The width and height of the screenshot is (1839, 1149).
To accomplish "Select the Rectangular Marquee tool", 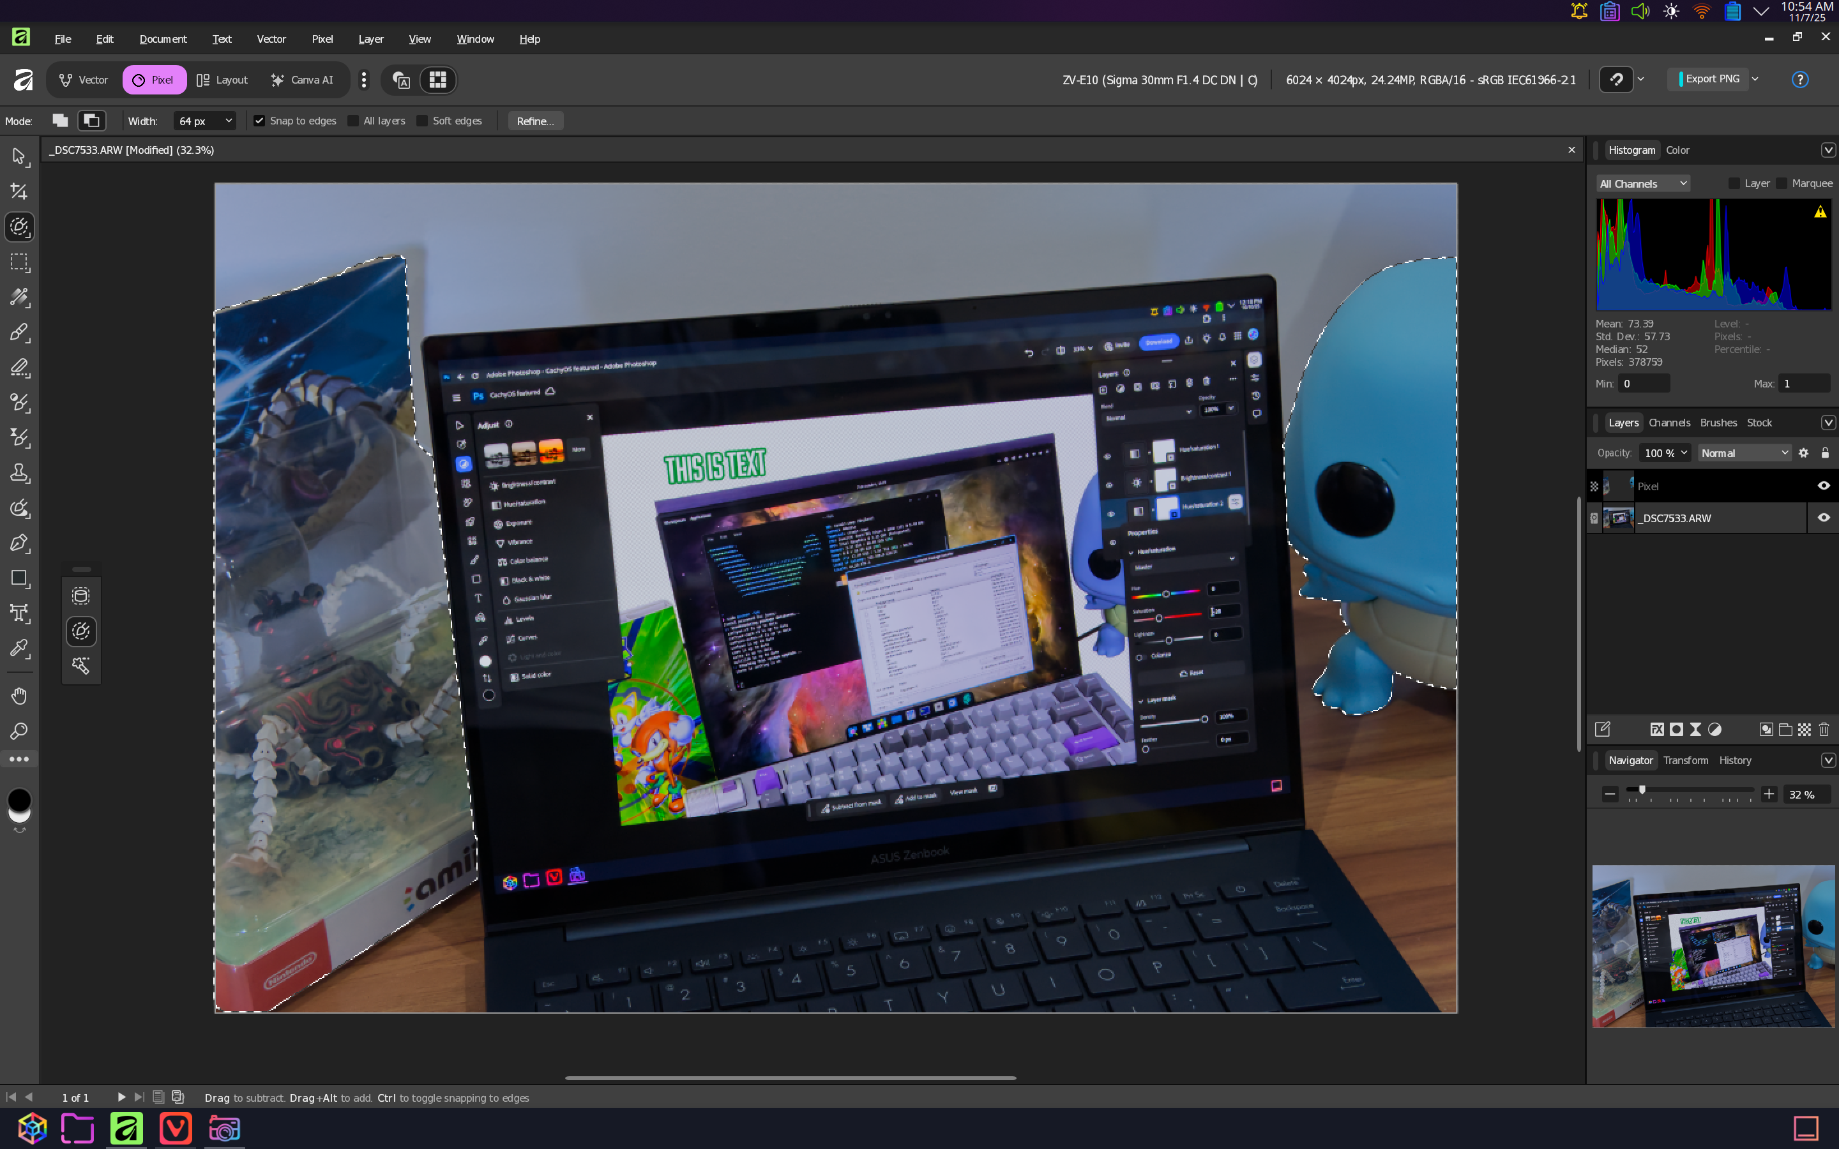I will click(20, 262).
